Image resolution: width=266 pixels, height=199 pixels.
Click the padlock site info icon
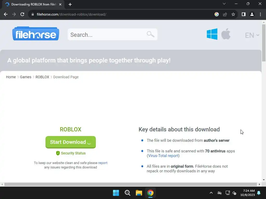33,15
